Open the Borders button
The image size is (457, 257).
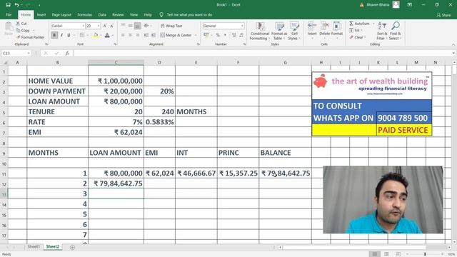[82, 35]
